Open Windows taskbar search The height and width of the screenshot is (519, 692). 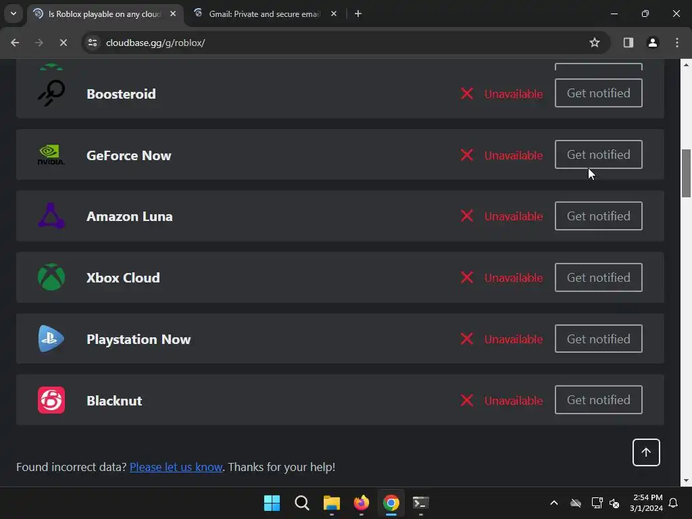coord(302,503)
